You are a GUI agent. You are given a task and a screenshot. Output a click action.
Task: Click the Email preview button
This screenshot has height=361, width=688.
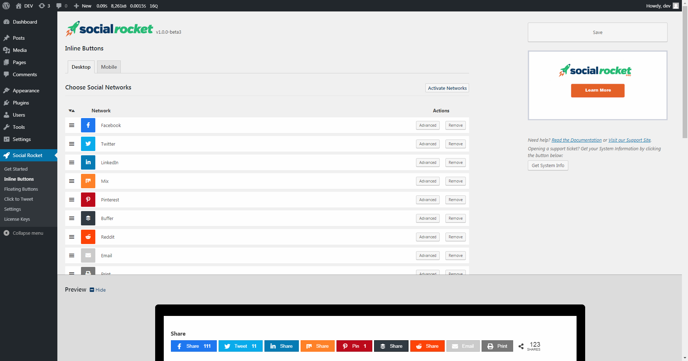(463, 346)
